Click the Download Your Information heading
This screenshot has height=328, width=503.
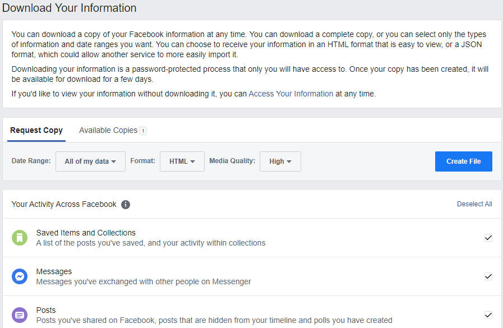click(70, 8)
